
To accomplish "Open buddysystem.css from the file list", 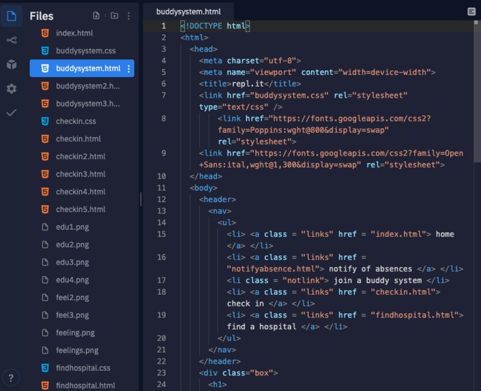I will pyautogui.click(x=82, y=51).
